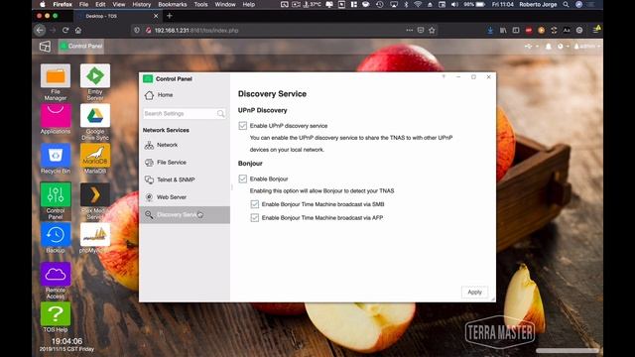Click the Firefox address bar URL

[x=196, y=31]
